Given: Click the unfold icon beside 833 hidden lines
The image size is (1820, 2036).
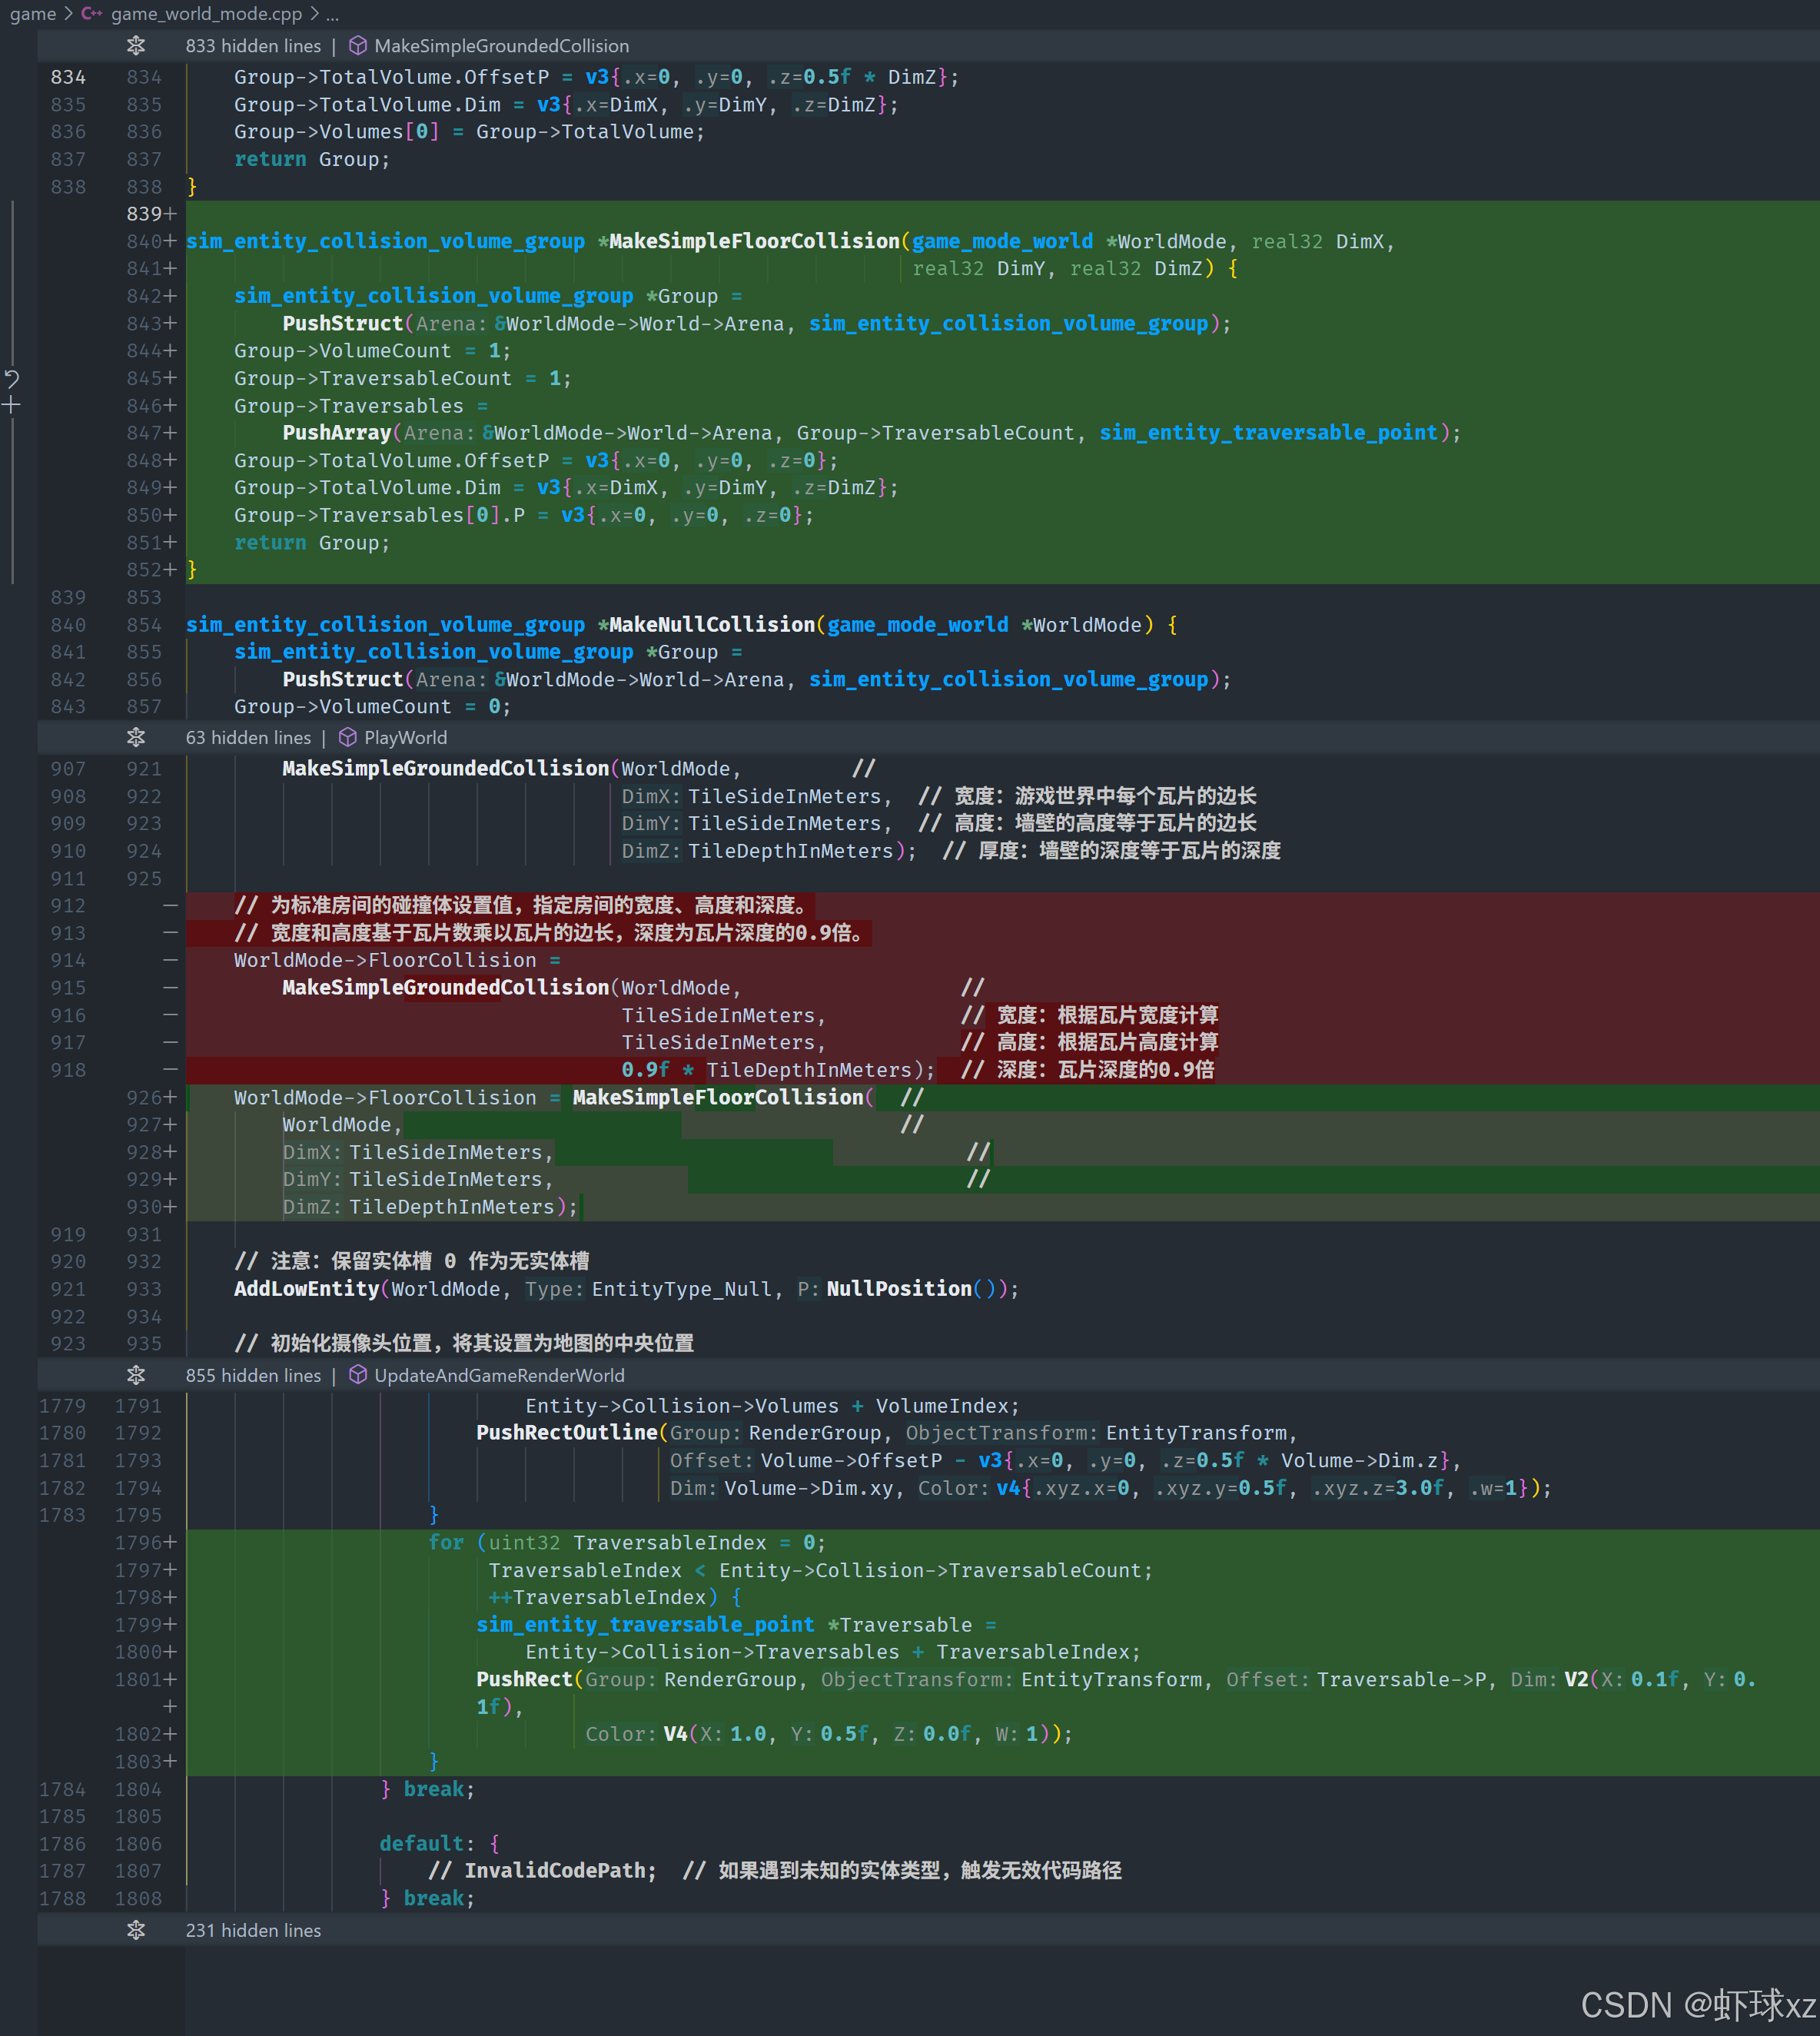Looking at the screenshot, I should [x=136, y=46].
